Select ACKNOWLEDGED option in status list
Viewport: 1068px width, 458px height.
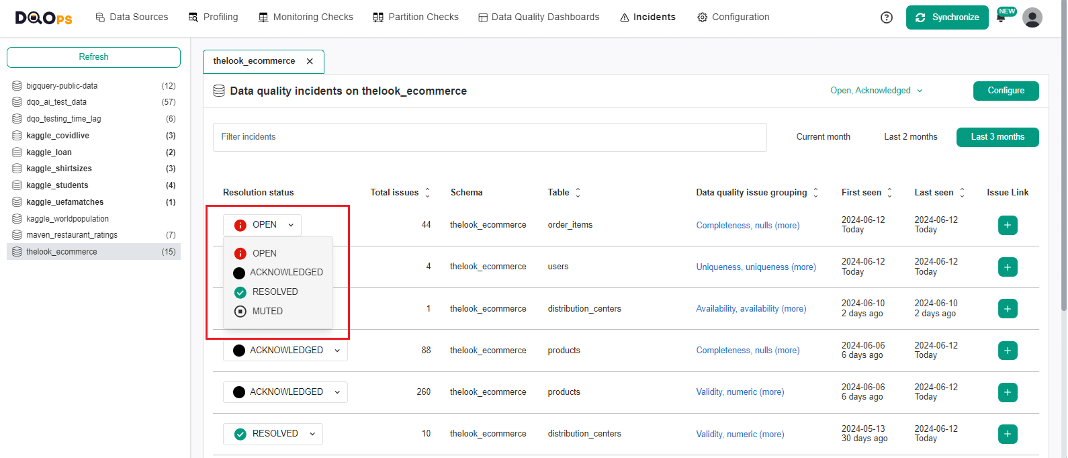278,273
